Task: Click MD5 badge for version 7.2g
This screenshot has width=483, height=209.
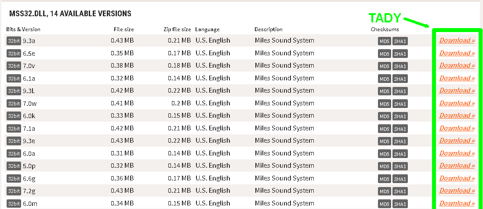Action: pos(384,191)
